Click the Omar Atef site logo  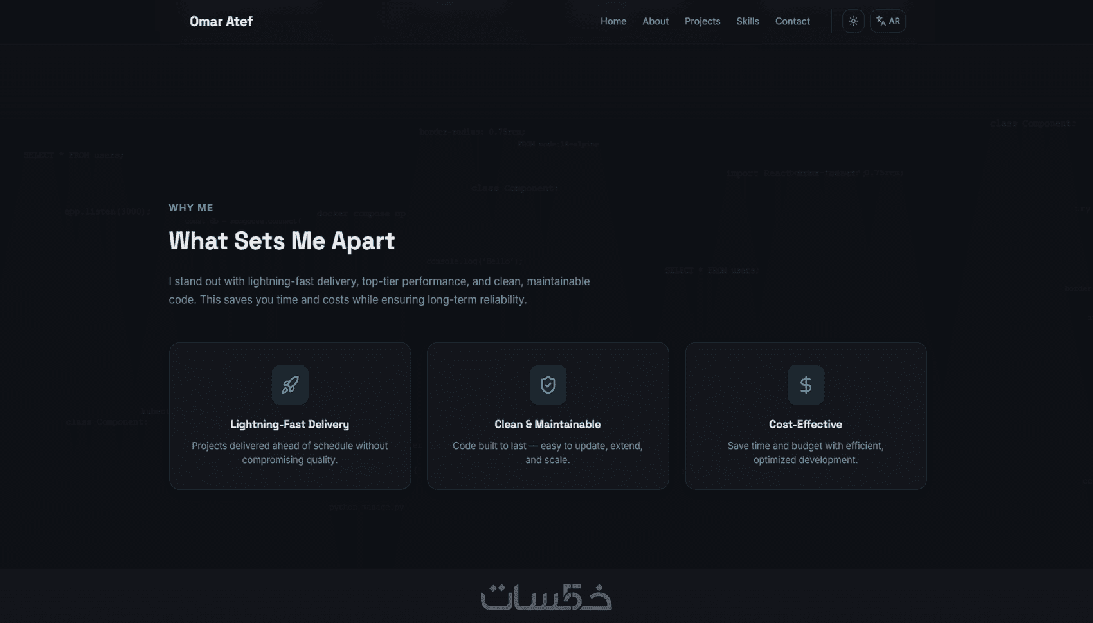[221, 21]
